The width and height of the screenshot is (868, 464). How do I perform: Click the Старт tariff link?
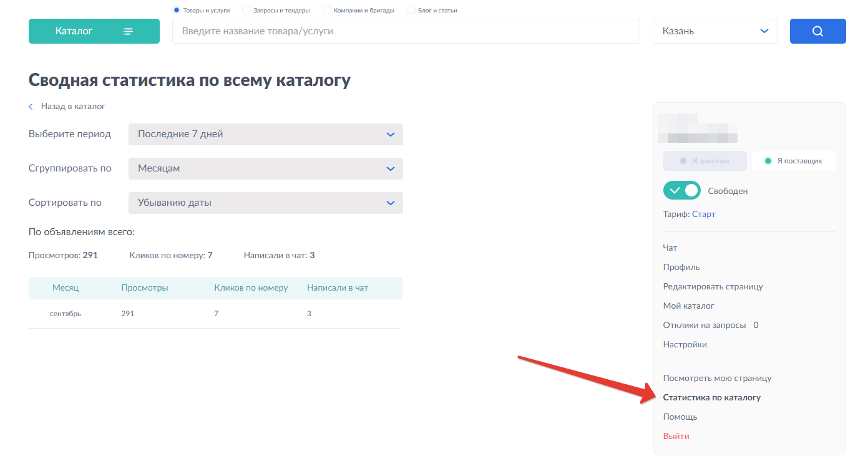[x=703, y=214]
